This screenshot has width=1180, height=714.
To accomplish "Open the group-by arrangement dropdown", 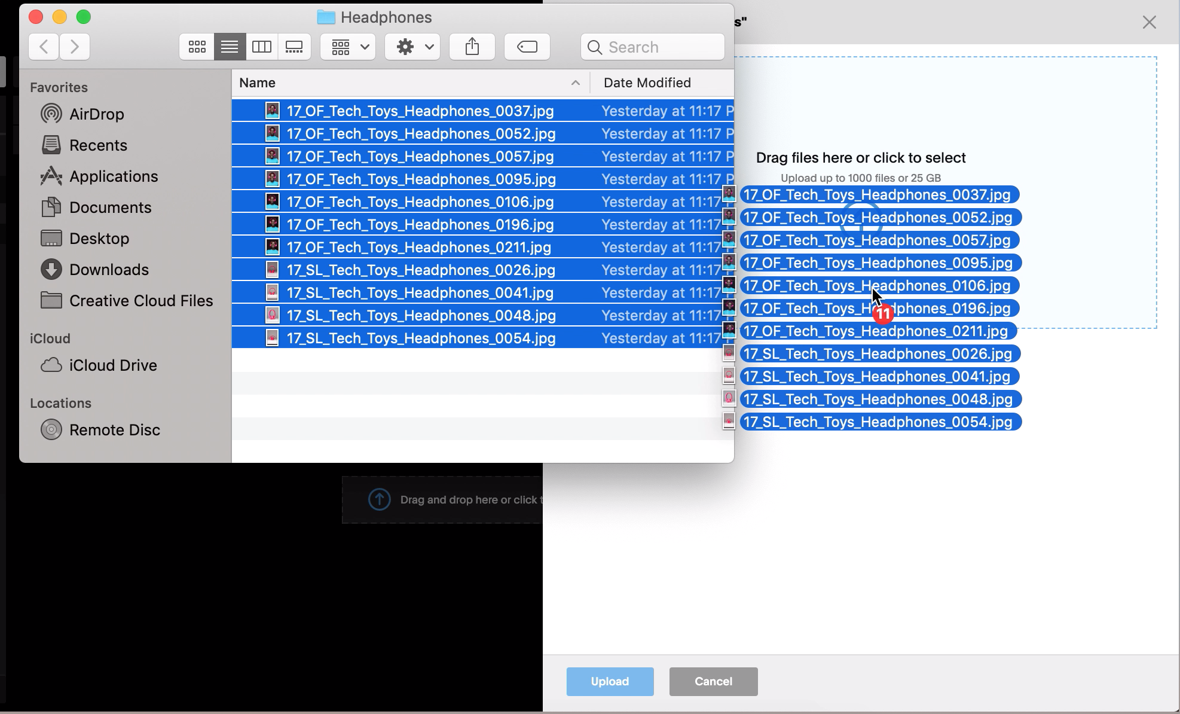I will tap(348, 47).
